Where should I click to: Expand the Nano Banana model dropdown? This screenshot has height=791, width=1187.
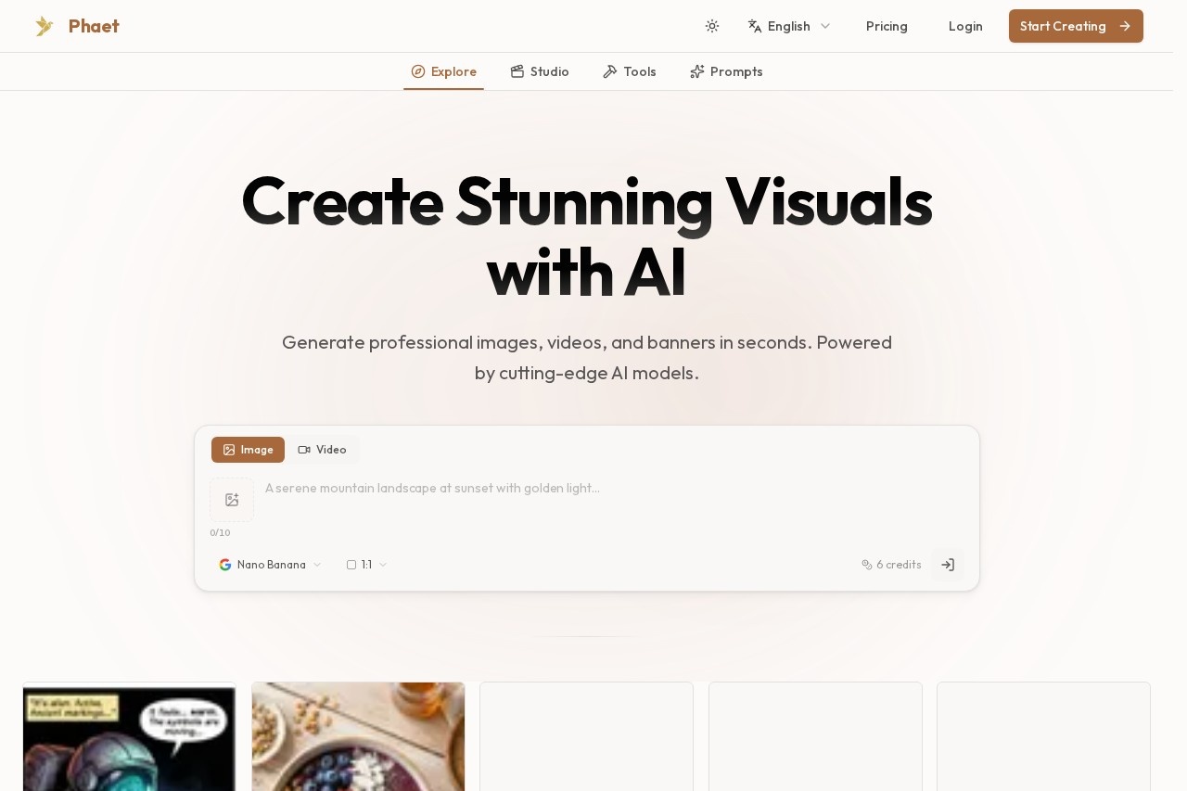tap(270, 565)
